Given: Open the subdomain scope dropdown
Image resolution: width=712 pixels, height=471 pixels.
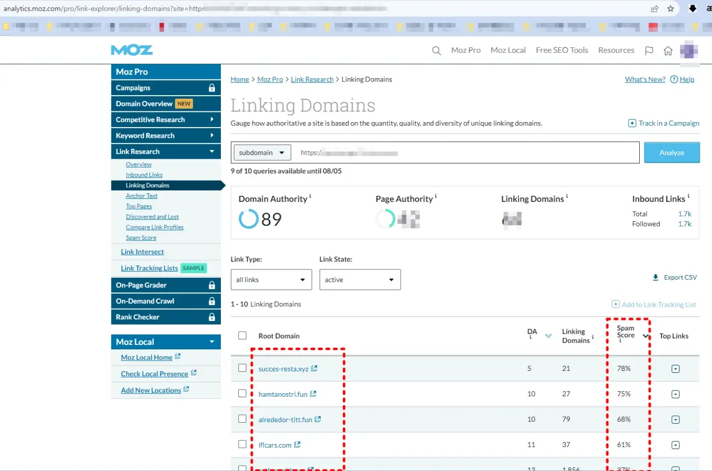Looking at the screenshot, I should coord(262,153).
